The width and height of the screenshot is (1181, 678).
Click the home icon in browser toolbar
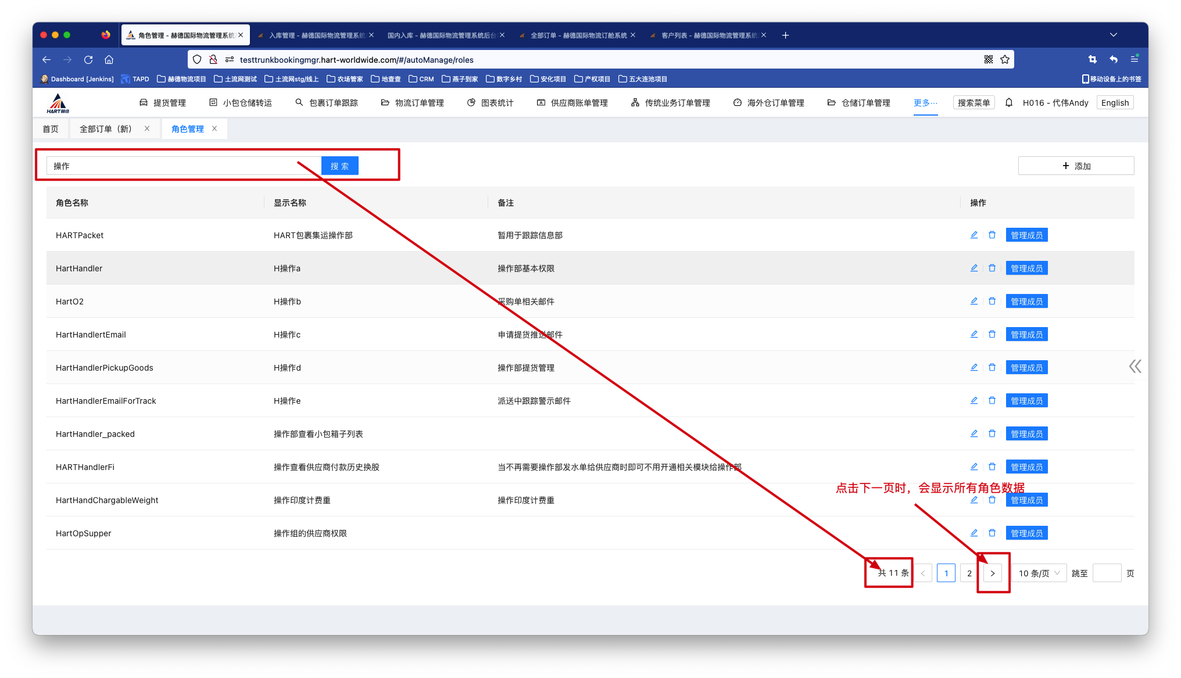pos(109,59)
